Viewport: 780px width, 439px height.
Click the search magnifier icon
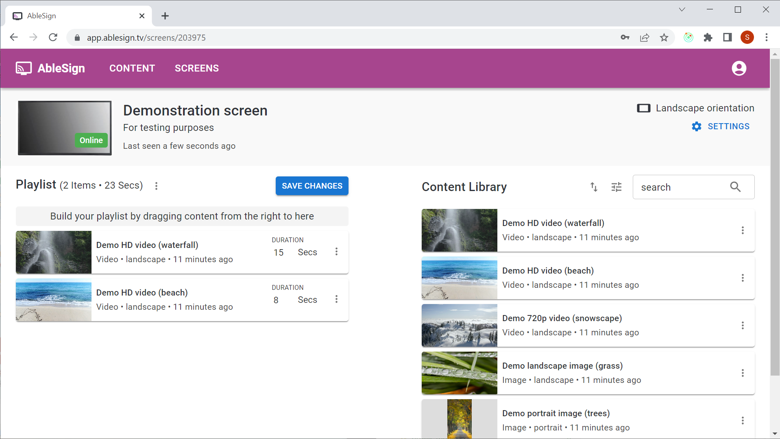(x=735, y=187)
